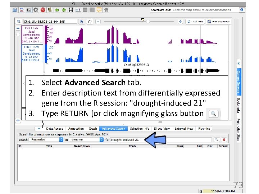The height and width of the screenshot is (194, 259).
Task: Click the vertical zoom minus button
Action: (x=18, y=28)
